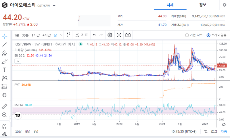Image resolution: width=230 pixels, height=138 pixels.
Task: Click the IOST coin logo
Action: pos(5,5)
